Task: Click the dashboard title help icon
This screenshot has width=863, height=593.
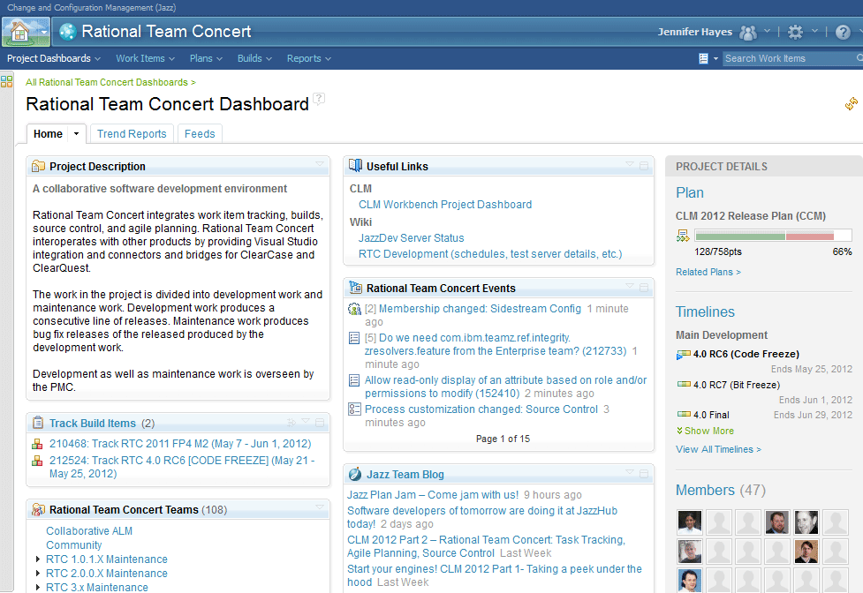Action: click(x=319, y=99)
